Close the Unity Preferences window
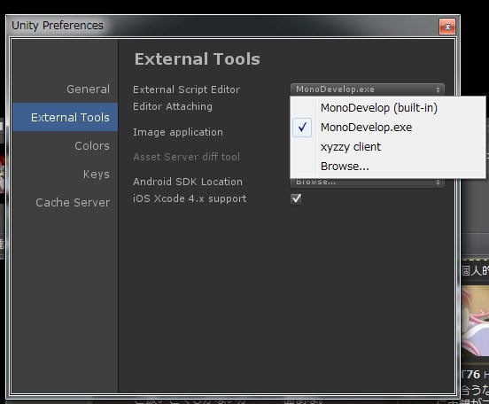Image resolution: width=489 pixels, height=404 pixels. [447, 27]
